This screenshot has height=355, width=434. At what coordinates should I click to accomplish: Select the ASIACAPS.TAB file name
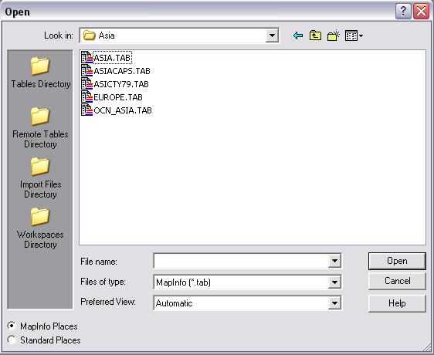tap(122, 71)
